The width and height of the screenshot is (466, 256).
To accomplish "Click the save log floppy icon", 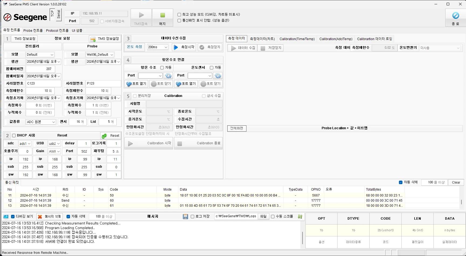I will pyautogui.click(x=185, y=216).
